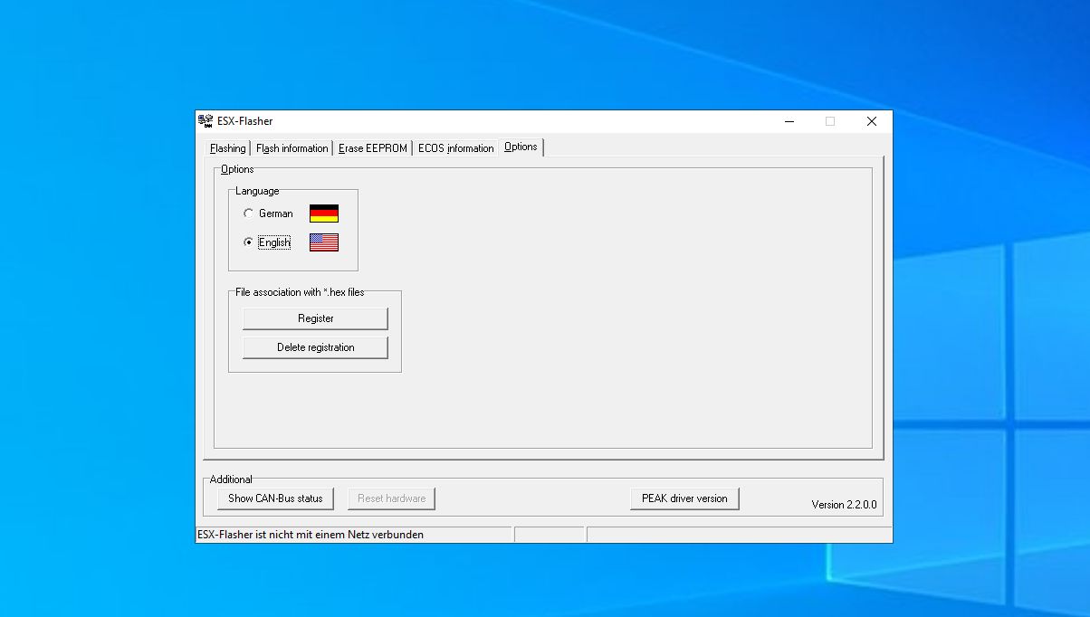The height and width of the screenshot is (617, 1090).
Task: Click the American flag icon
Action: point(323,242)
